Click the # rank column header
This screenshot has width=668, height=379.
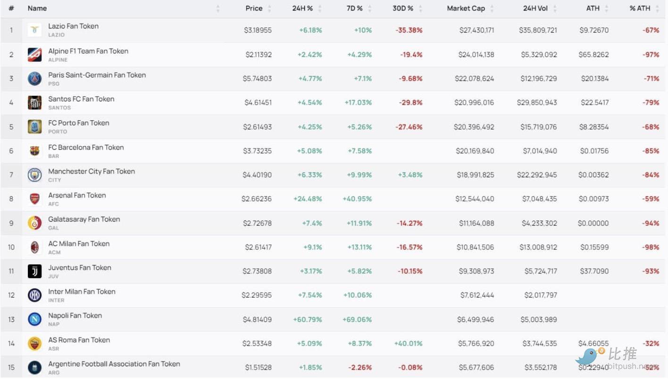[x=11, y=8]
